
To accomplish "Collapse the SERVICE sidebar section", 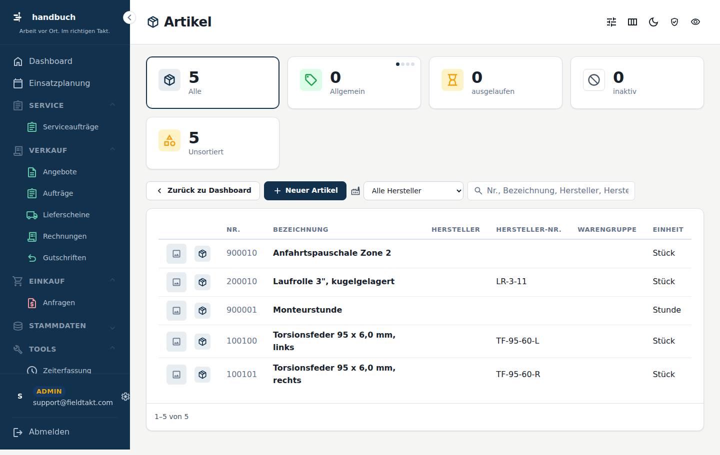I will [x=65, y=105].
